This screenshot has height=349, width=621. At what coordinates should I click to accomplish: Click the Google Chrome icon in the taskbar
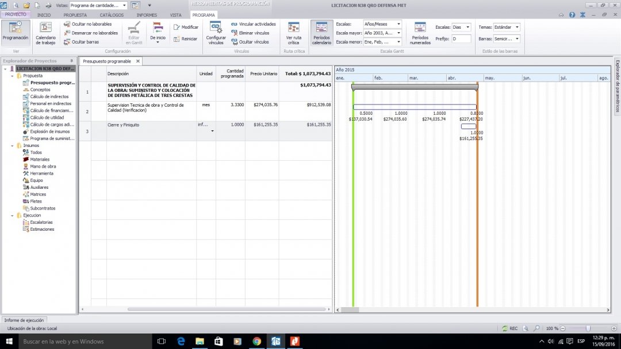tap(256, 341)
